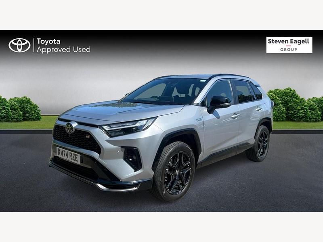Click the front black alloy wheel

178,173
